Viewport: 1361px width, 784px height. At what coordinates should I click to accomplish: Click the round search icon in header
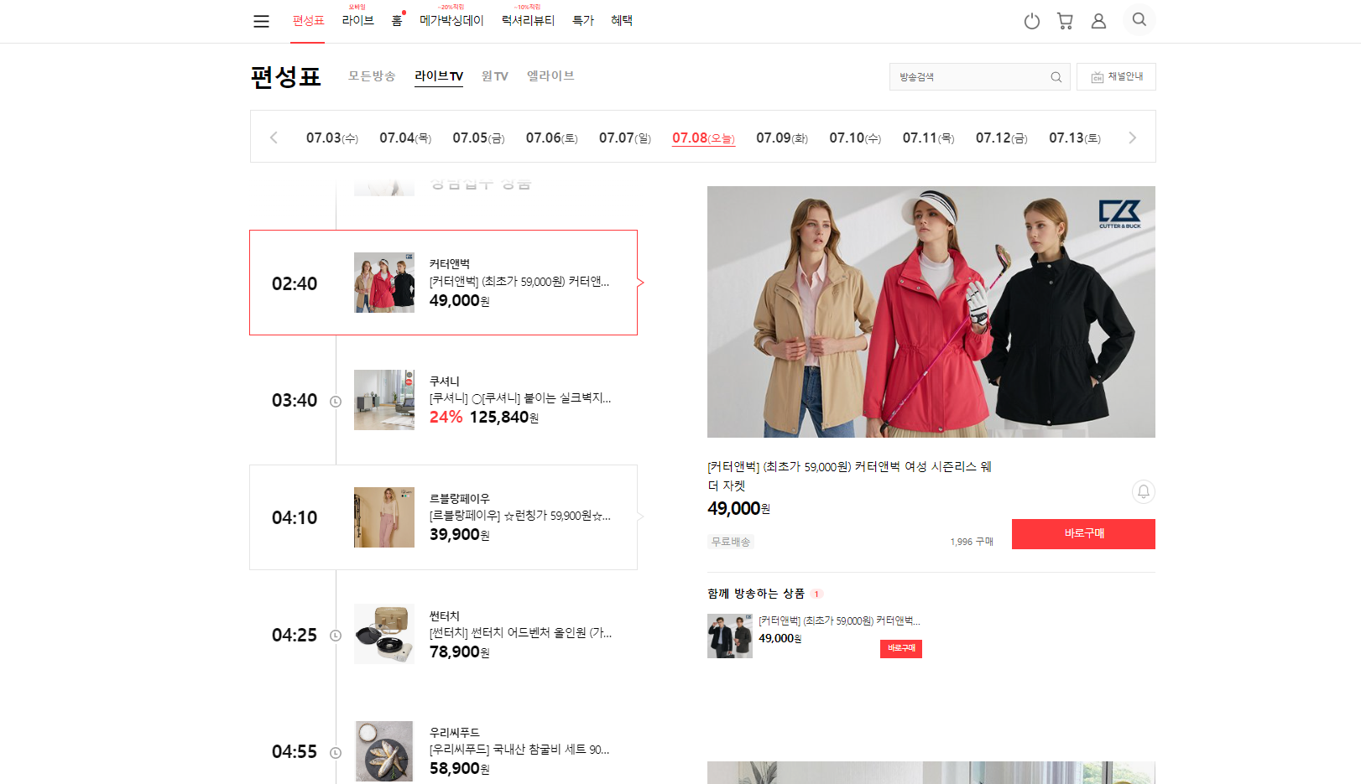pos(1139,19)
